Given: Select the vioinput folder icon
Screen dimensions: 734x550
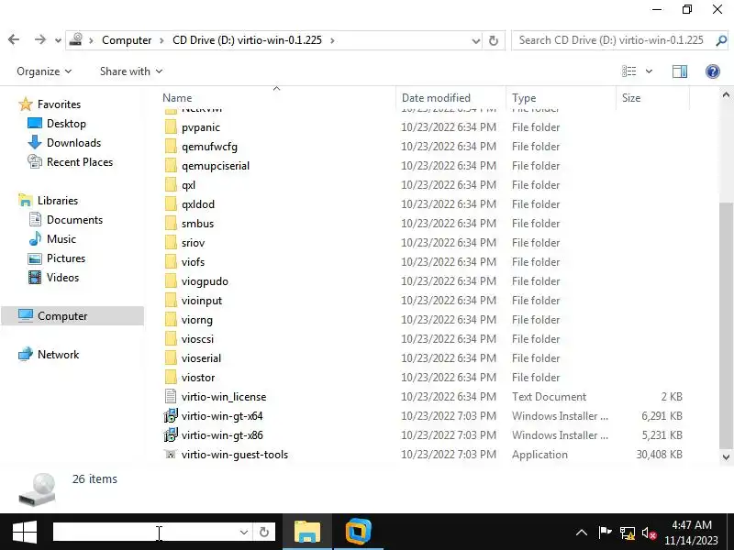Looking at the screenshot, I should tap(171, 301).
